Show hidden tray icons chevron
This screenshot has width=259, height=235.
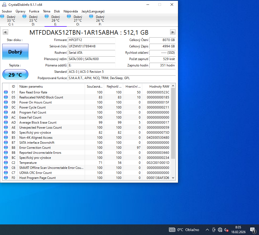pos(207,230)
